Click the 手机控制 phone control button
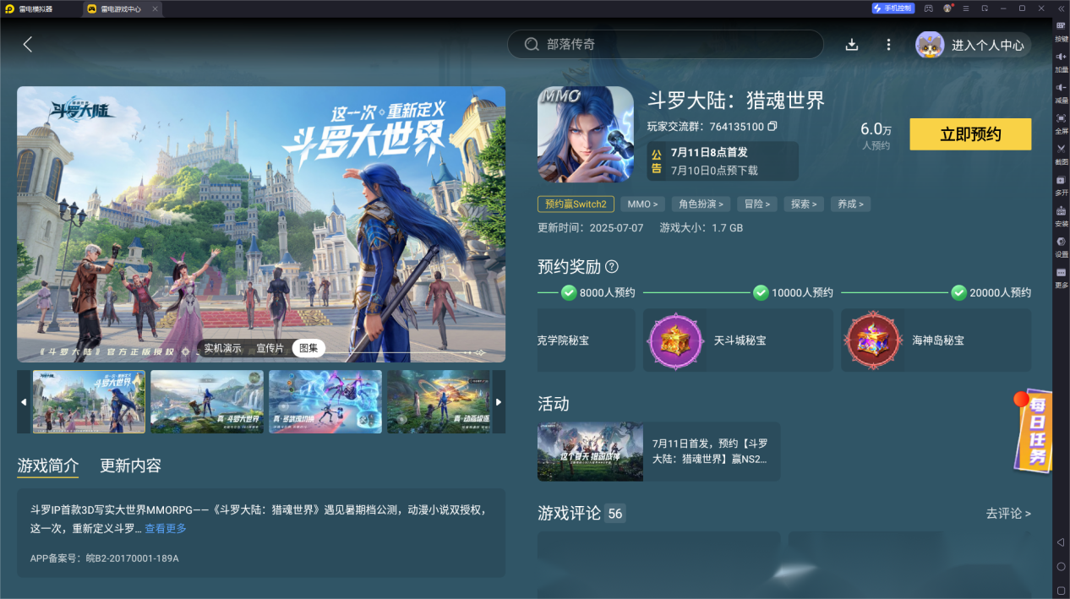The width and height of the screenshot is (1070, 599). click(893, 8)
